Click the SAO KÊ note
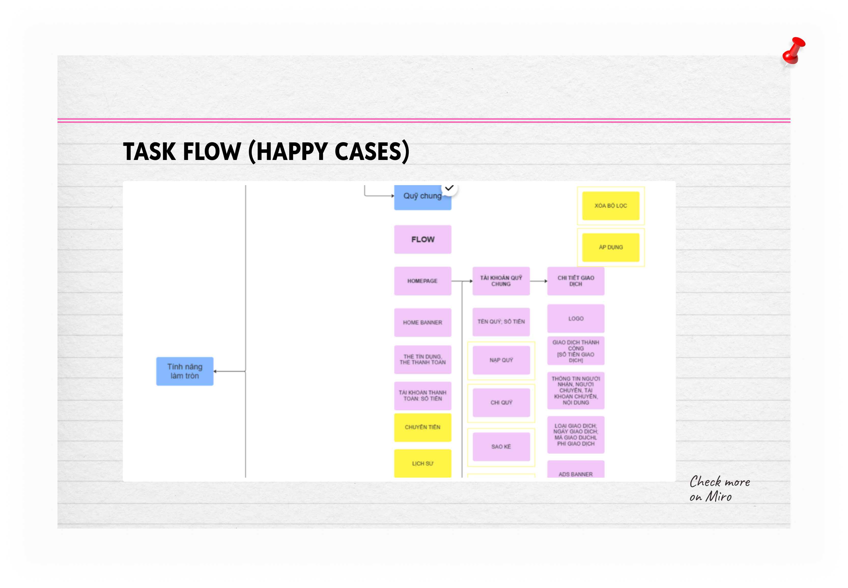Viewport: 848px width, 588px height. tap(501, 447)
